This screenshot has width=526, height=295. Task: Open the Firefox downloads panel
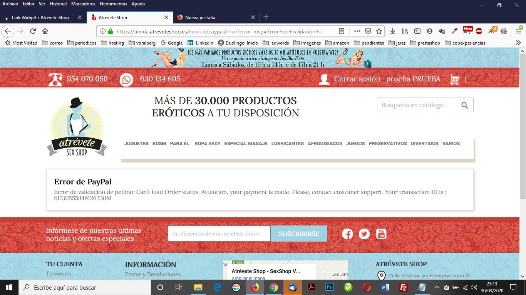(x=393, y=31)
